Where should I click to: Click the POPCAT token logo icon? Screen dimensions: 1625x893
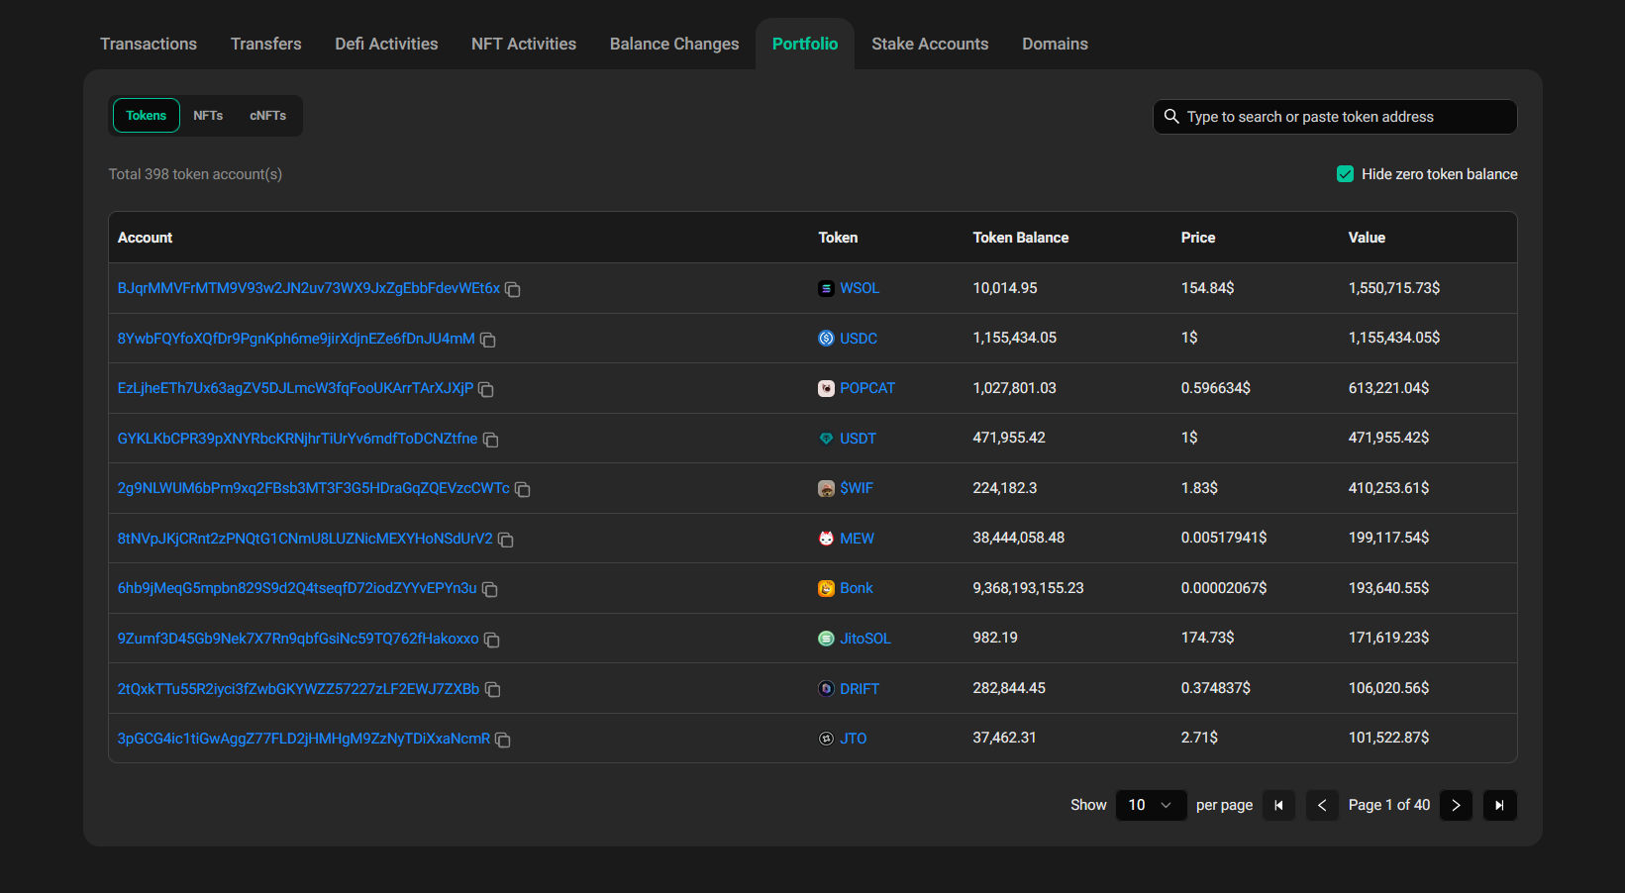coord(826,388)
